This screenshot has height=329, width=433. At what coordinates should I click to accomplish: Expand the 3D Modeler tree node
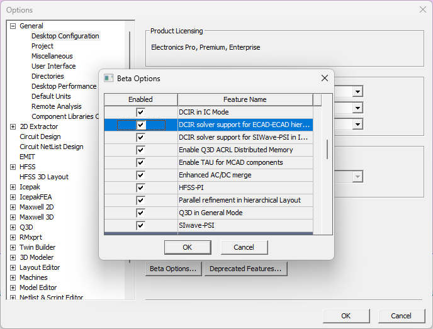[13, 257]
